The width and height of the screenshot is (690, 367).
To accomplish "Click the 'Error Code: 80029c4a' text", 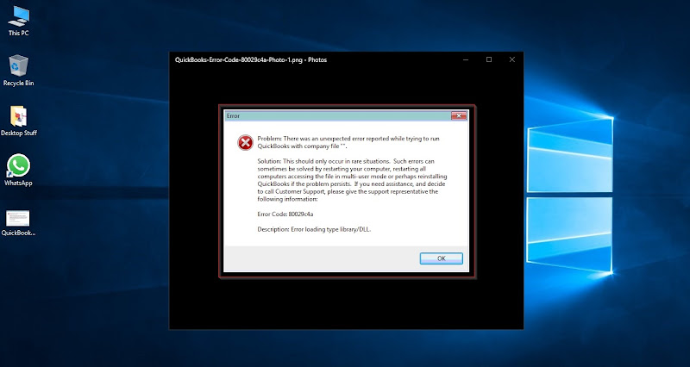I will [x=285, y=214].
